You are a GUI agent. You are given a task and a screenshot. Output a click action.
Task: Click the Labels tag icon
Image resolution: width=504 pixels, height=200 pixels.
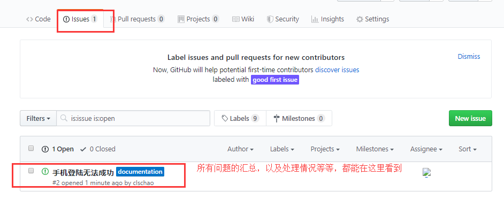pyautogui.click(x=225, y=119)
